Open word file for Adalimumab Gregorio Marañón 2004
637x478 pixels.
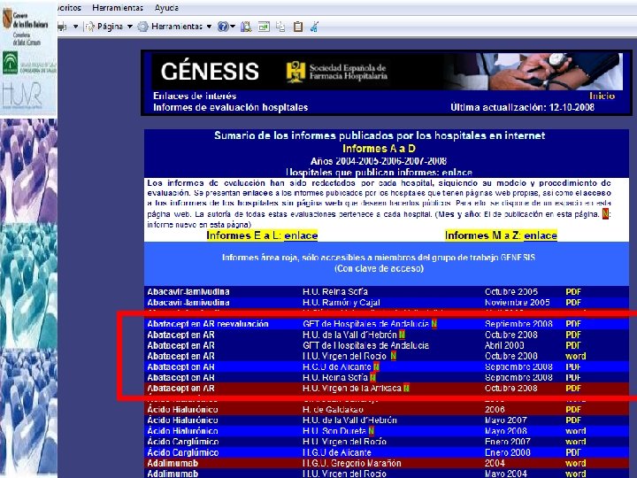click(x=575, y=463)
